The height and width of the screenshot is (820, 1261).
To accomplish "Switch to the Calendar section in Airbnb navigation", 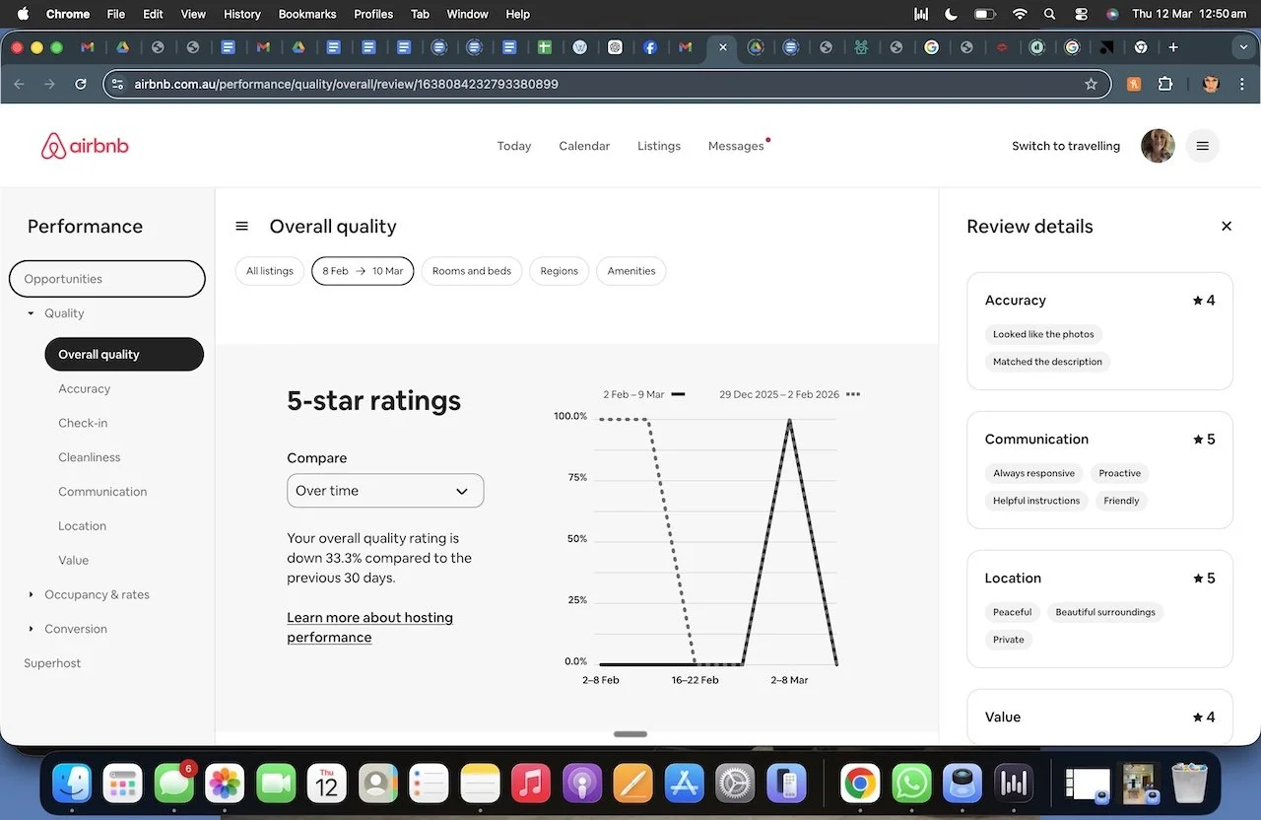I will pyautogui.click(x=583, y=145).
